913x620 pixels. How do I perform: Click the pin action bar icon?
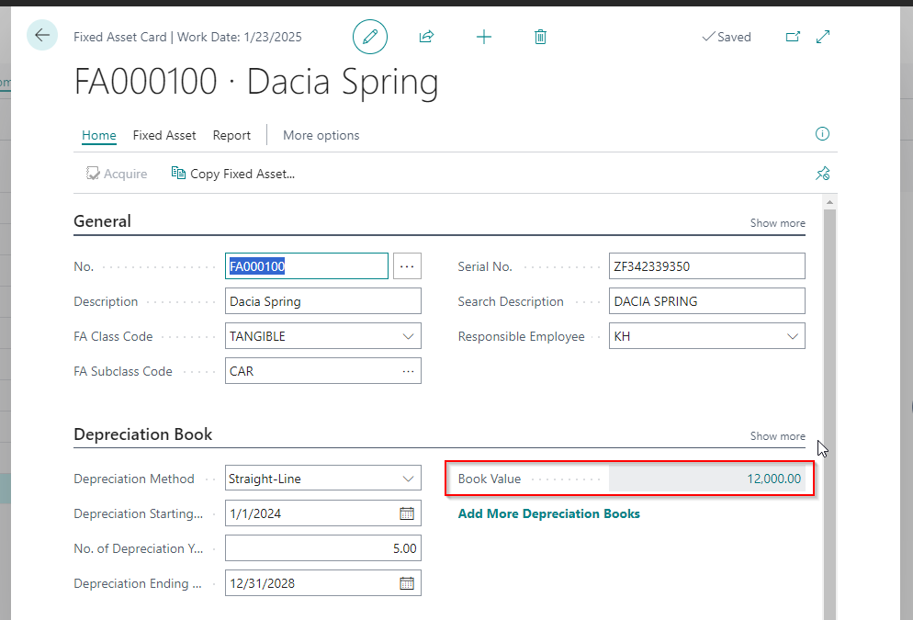[x=822, y=174]
